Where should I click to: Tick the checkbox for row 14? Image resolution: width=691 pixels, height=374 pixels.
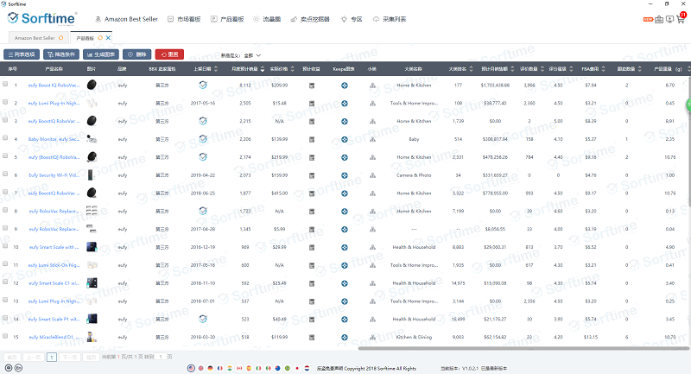pos(5,318)
